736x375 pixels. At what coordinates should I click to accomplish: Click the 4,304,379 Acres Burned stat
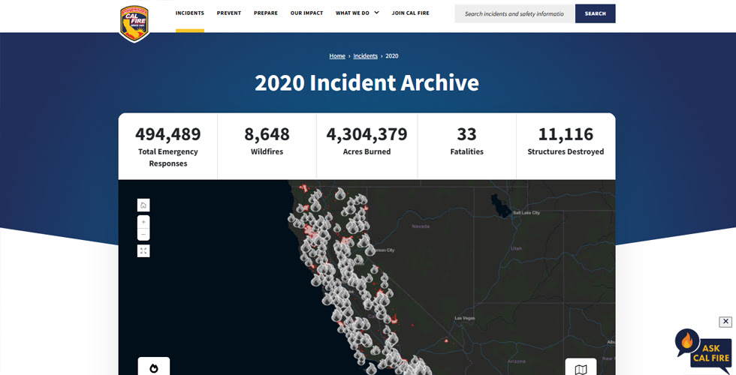(x=366, y=146)
